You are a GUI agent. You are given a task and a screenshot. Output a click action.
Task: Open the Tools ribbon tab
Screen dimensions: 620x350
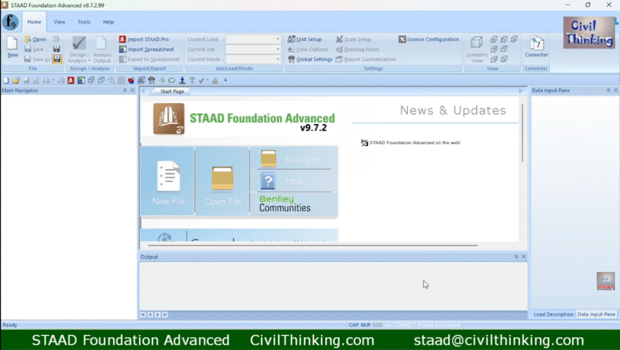84,22
